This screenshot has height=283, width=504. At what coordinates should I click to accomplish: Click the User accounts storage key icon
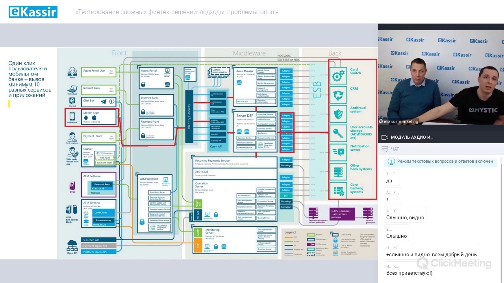337,133
